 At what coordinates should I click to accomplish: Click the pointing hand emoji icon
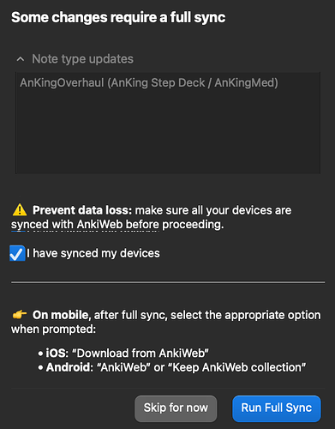point(20,315)
